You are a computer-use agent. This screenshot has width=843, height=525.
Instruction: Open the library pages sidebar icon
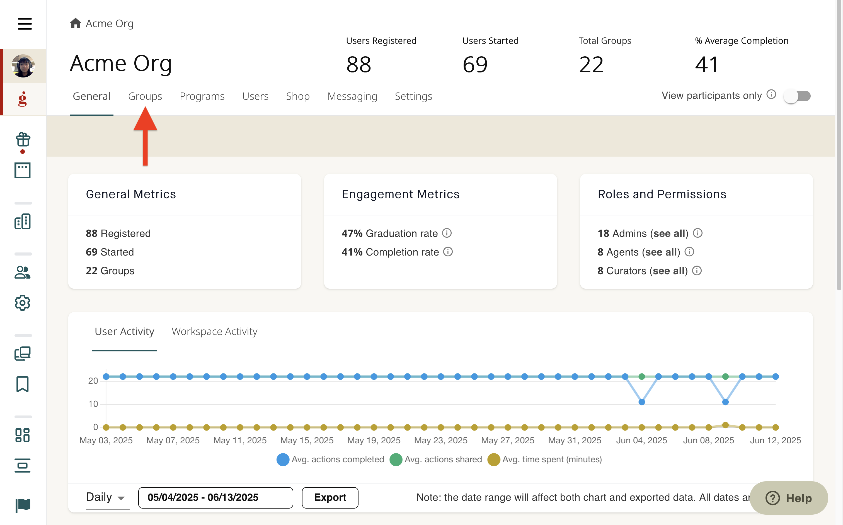23,353
